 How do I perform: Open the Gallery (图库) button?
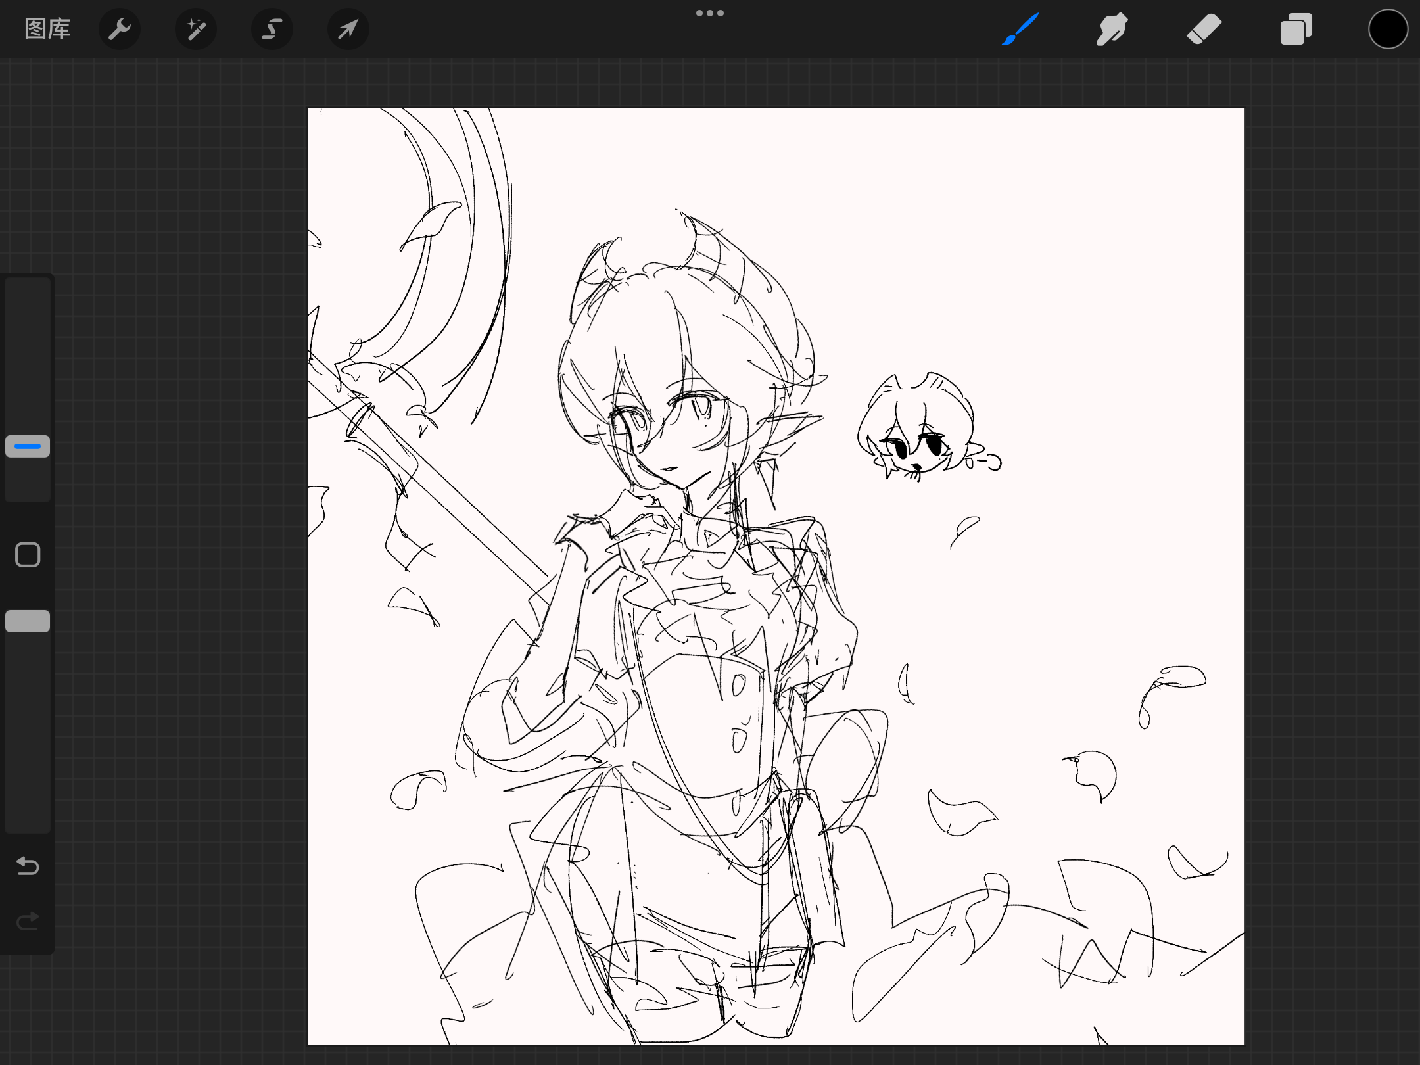click(x=47, y=29)
